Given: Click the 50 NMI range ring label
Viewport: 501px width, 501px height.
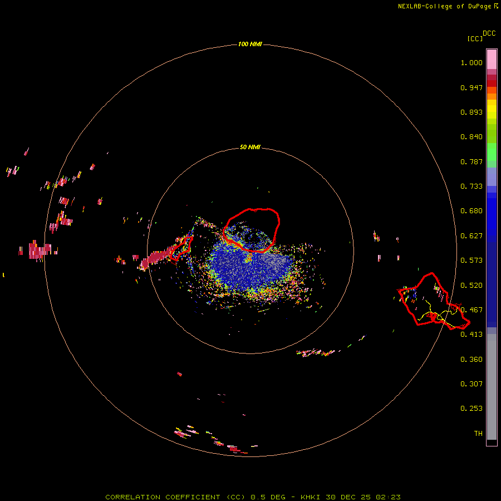Looking at the screenshot, I should click(x=250, y=147).
